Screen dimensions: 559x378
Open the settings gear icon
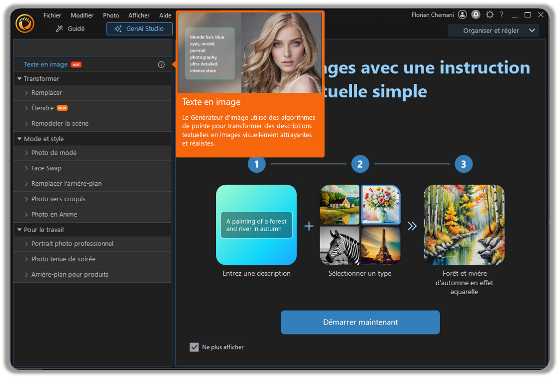489,14
